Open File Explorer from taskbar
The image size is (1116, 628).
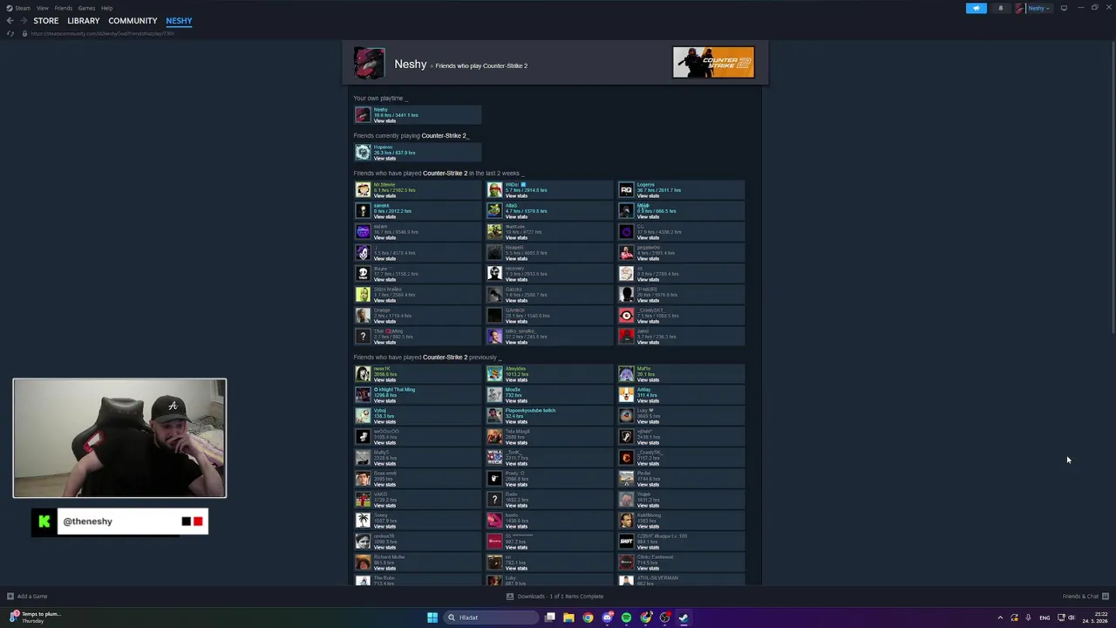pos(568,618)
